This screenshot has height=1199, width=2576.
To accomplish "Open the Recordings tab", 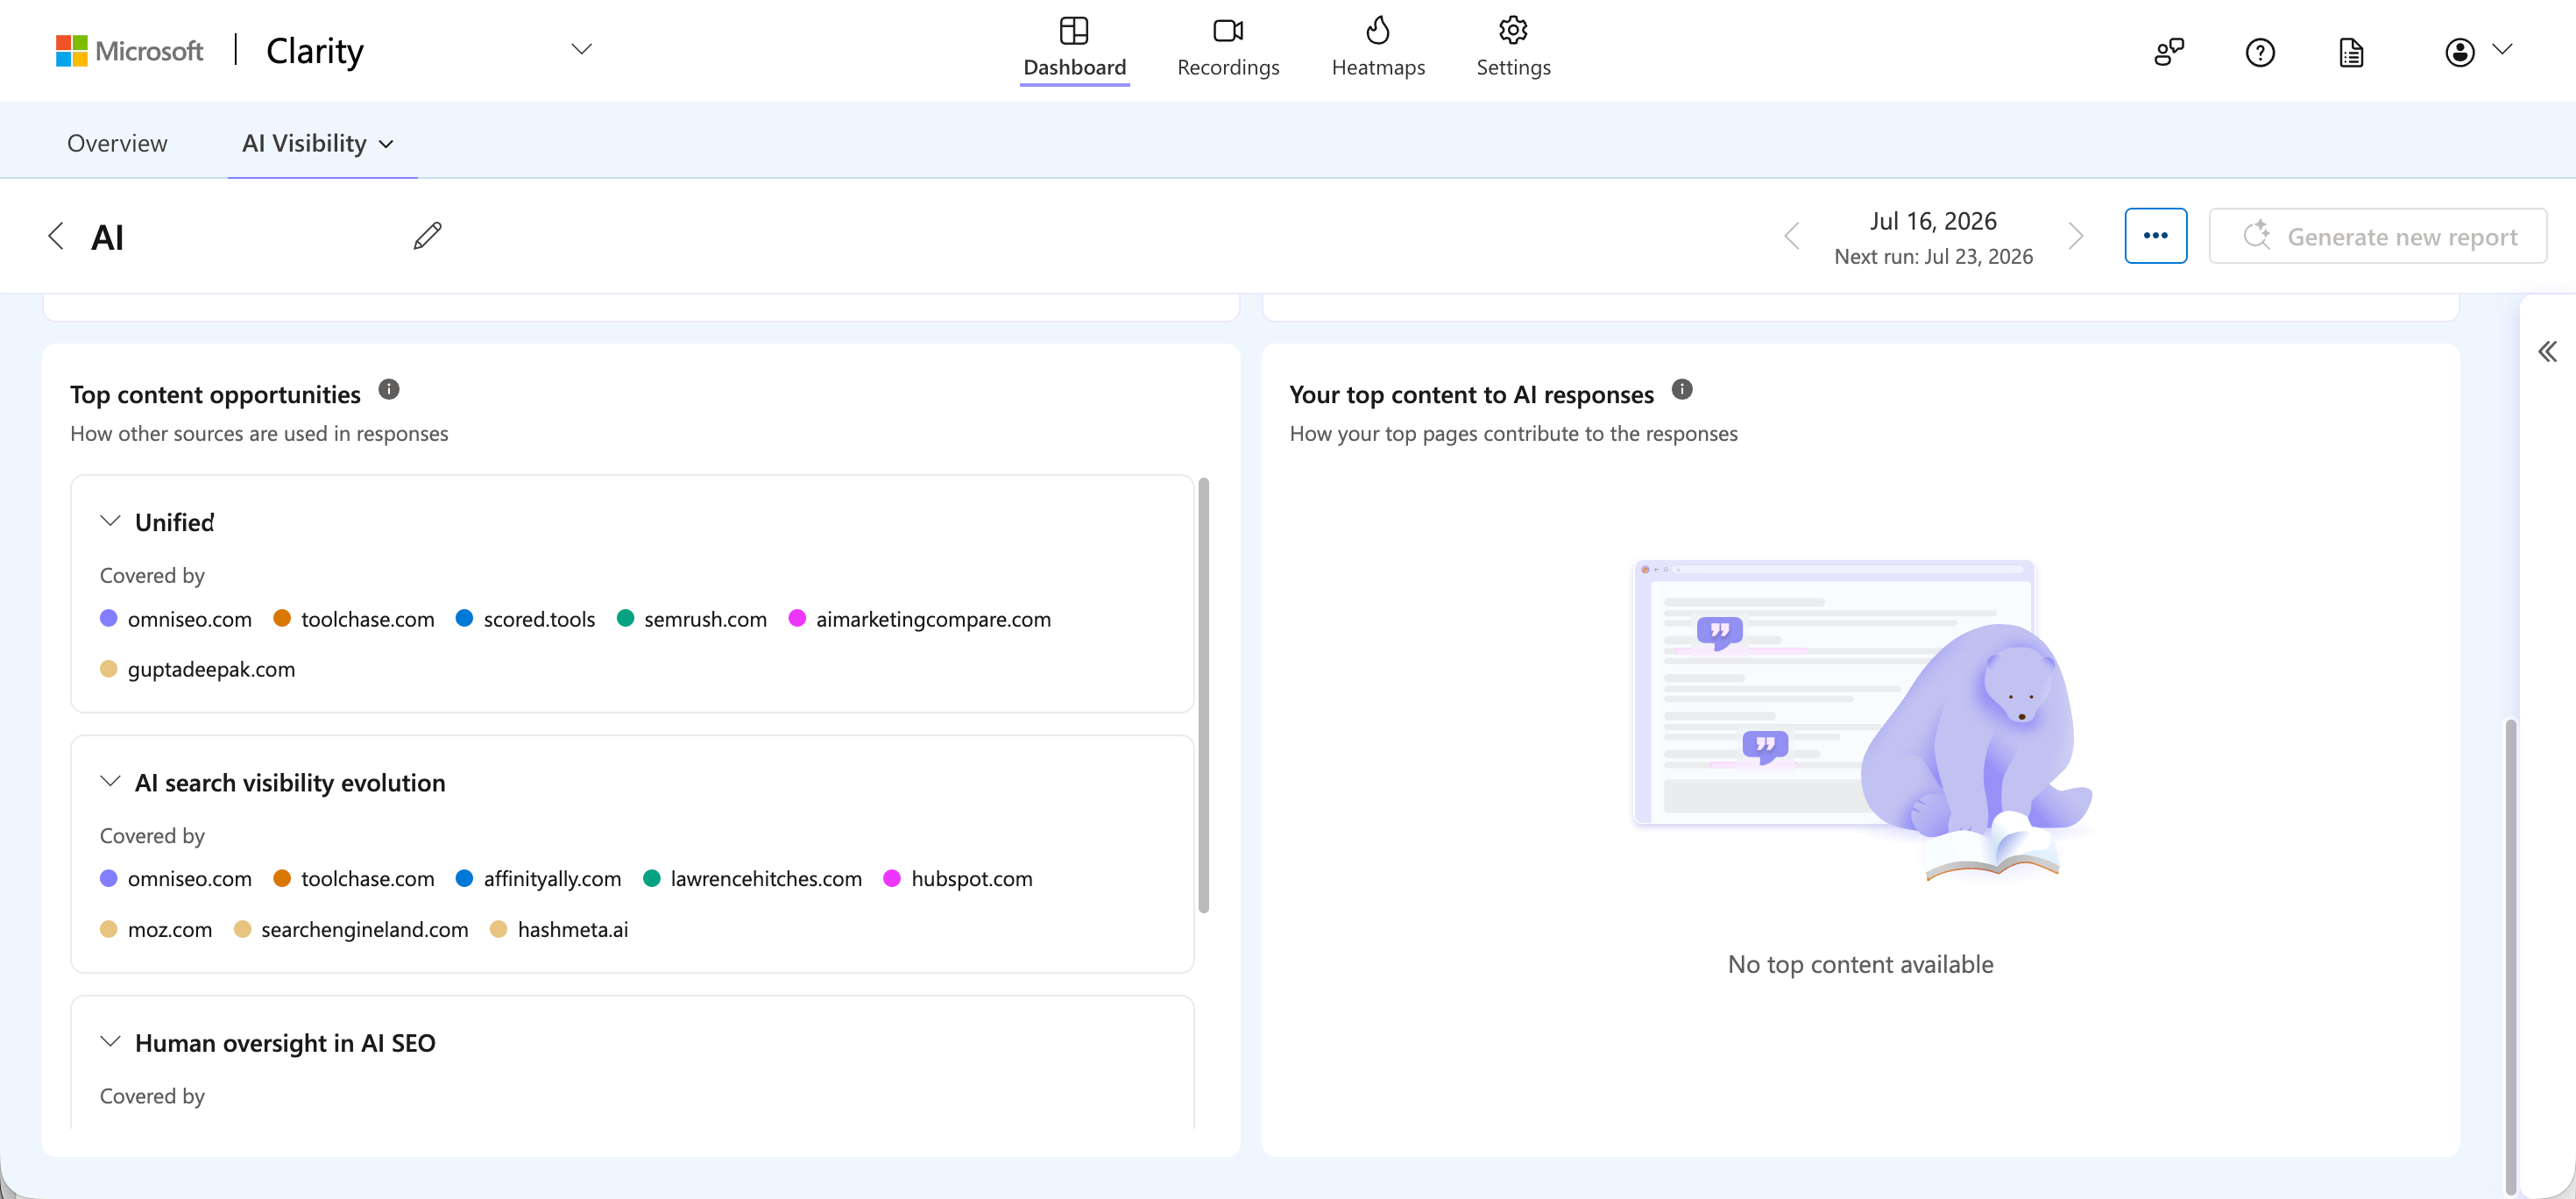I will click(x=1227, y=47).
